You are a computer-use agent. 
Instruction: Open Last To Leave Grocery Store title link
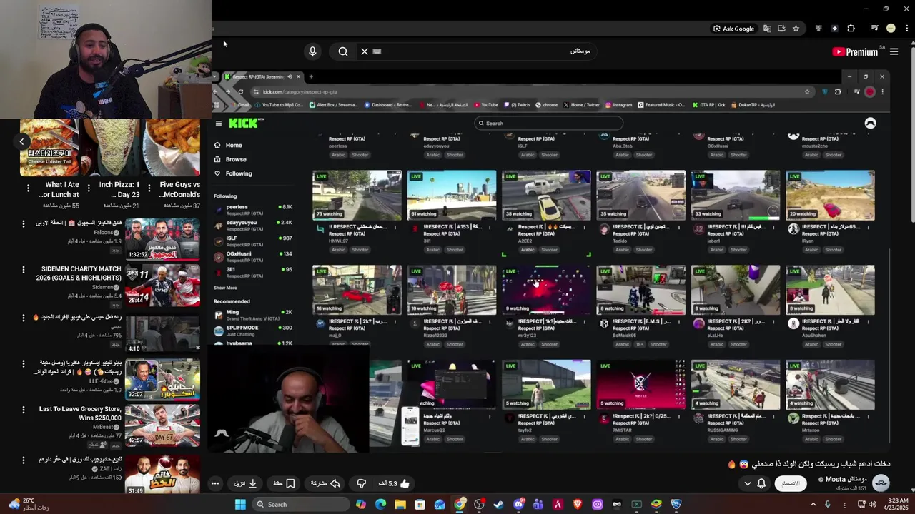80,413
